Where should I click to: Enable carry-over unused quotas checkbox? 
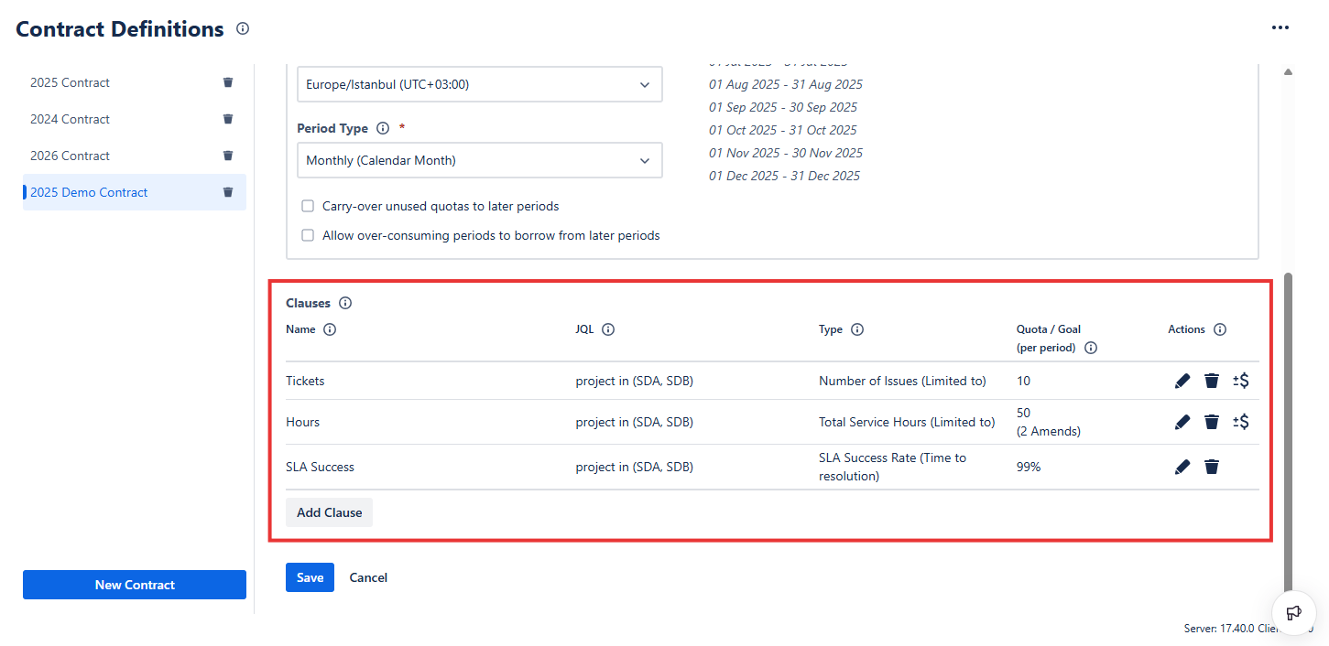point(308,206)
